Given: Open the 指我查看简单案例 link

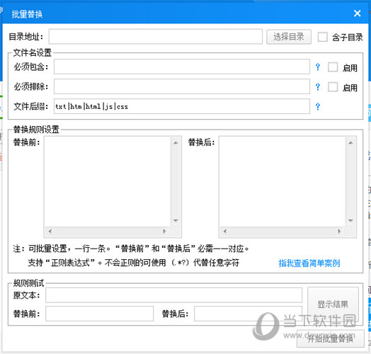Looking at the screenshot, I should pos(309,263).
